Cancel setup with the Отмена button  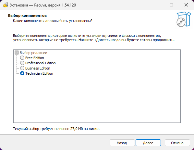[177, 143]
